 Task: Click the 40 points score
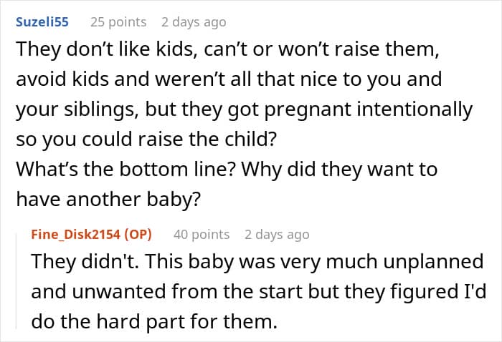202,234
